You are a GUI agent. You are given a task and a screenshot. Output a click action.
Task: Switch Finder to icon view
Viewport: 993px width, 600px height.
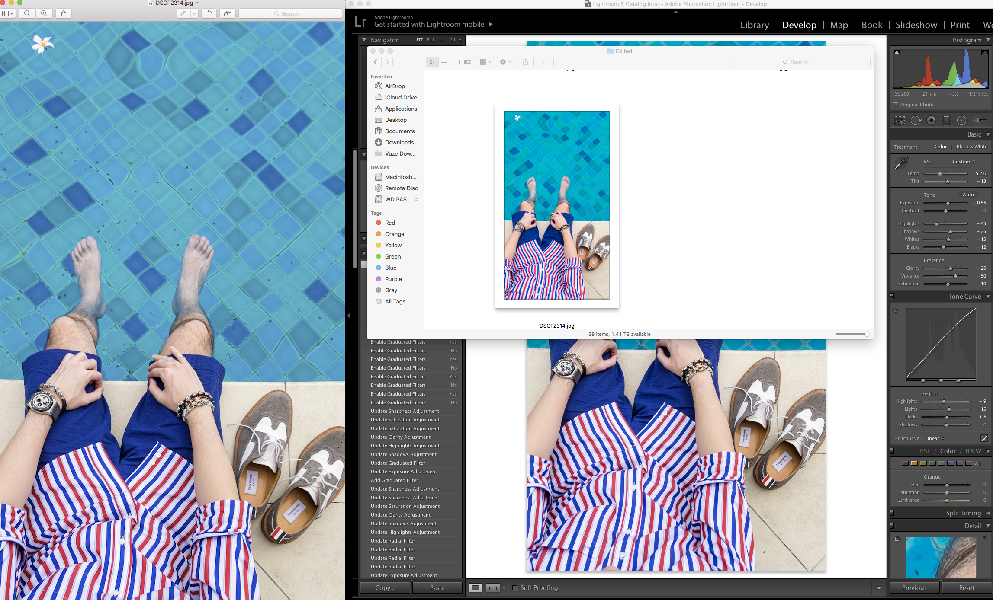[x=432, y=62]
